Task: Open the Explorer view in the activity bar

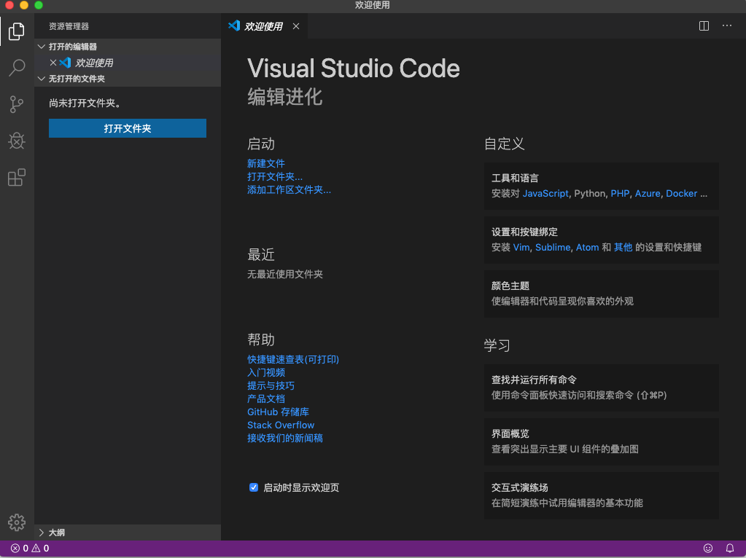Action: (17, 31)
